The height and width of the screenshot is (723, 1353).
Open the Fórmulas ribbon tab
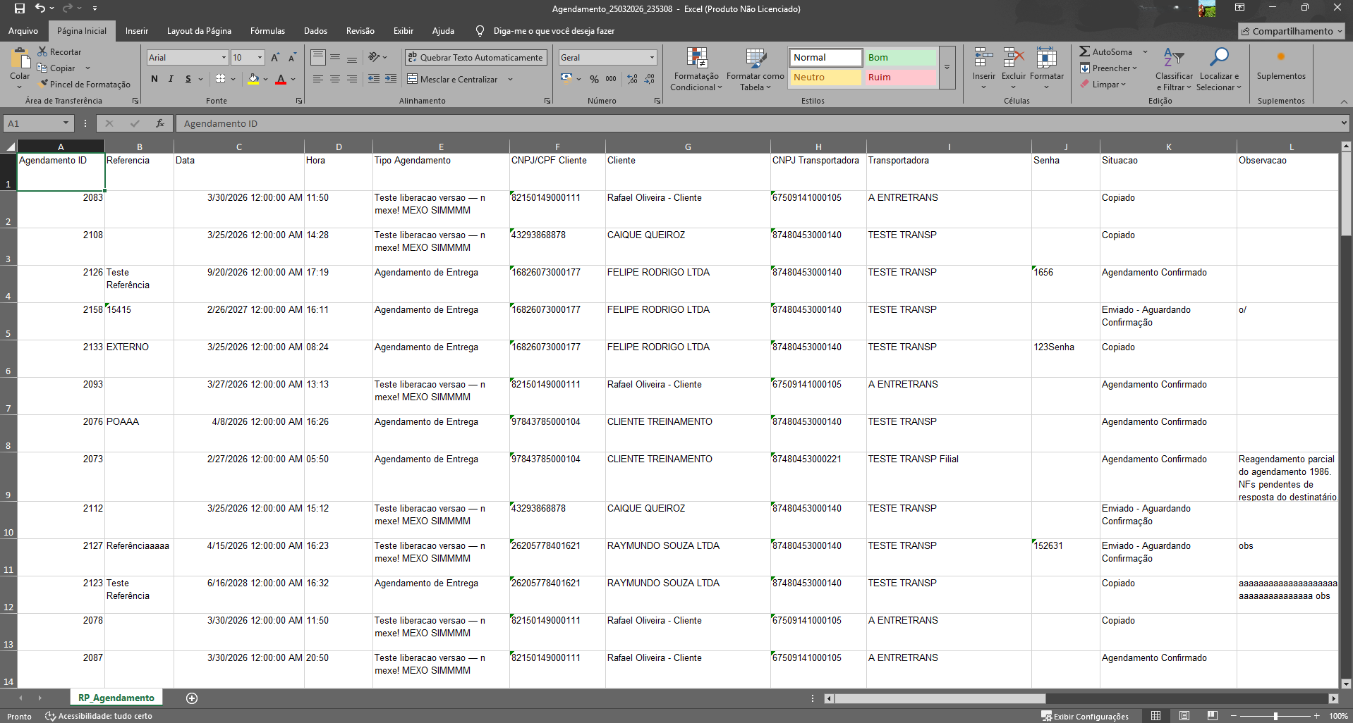point(267,31)
